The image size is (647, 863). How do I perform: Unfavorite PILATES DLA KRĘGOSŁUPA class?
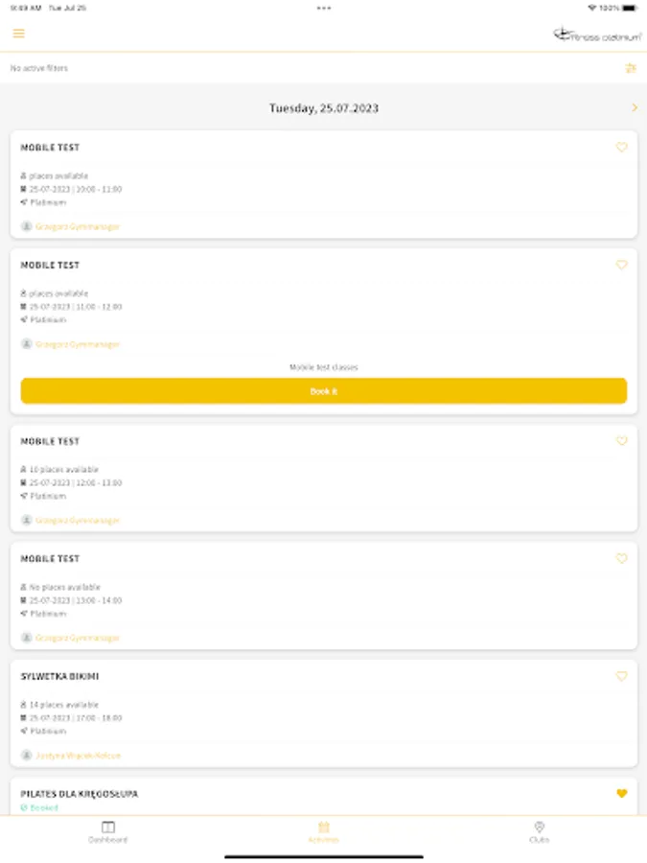tap(621, 793)
